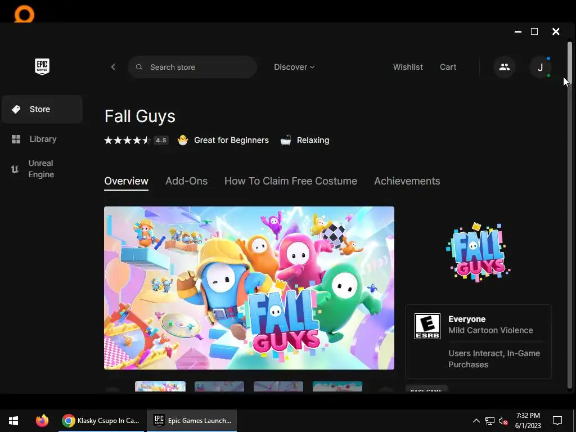The height and width of the screenshot is (432, 576).
Task: Click the 4.5 rating badge
Action: 161,140
